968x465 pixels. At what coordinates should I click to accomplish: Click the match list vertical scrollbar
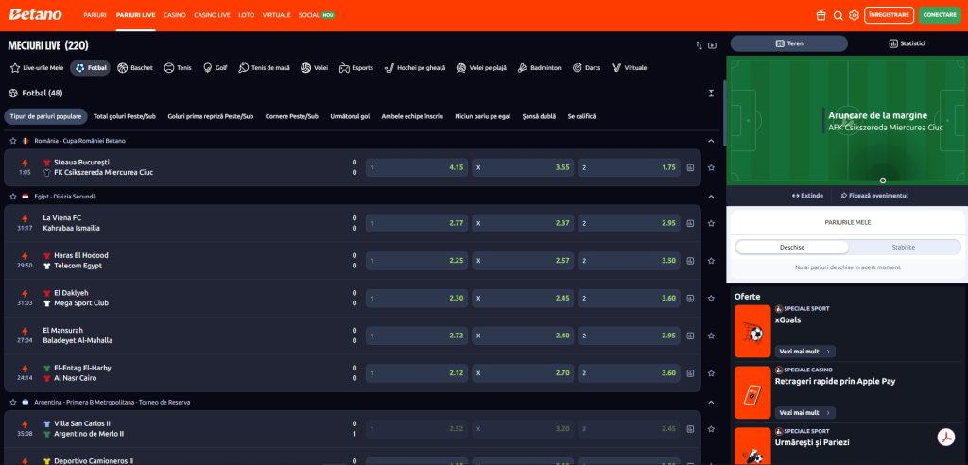click(x=724, y=112)
